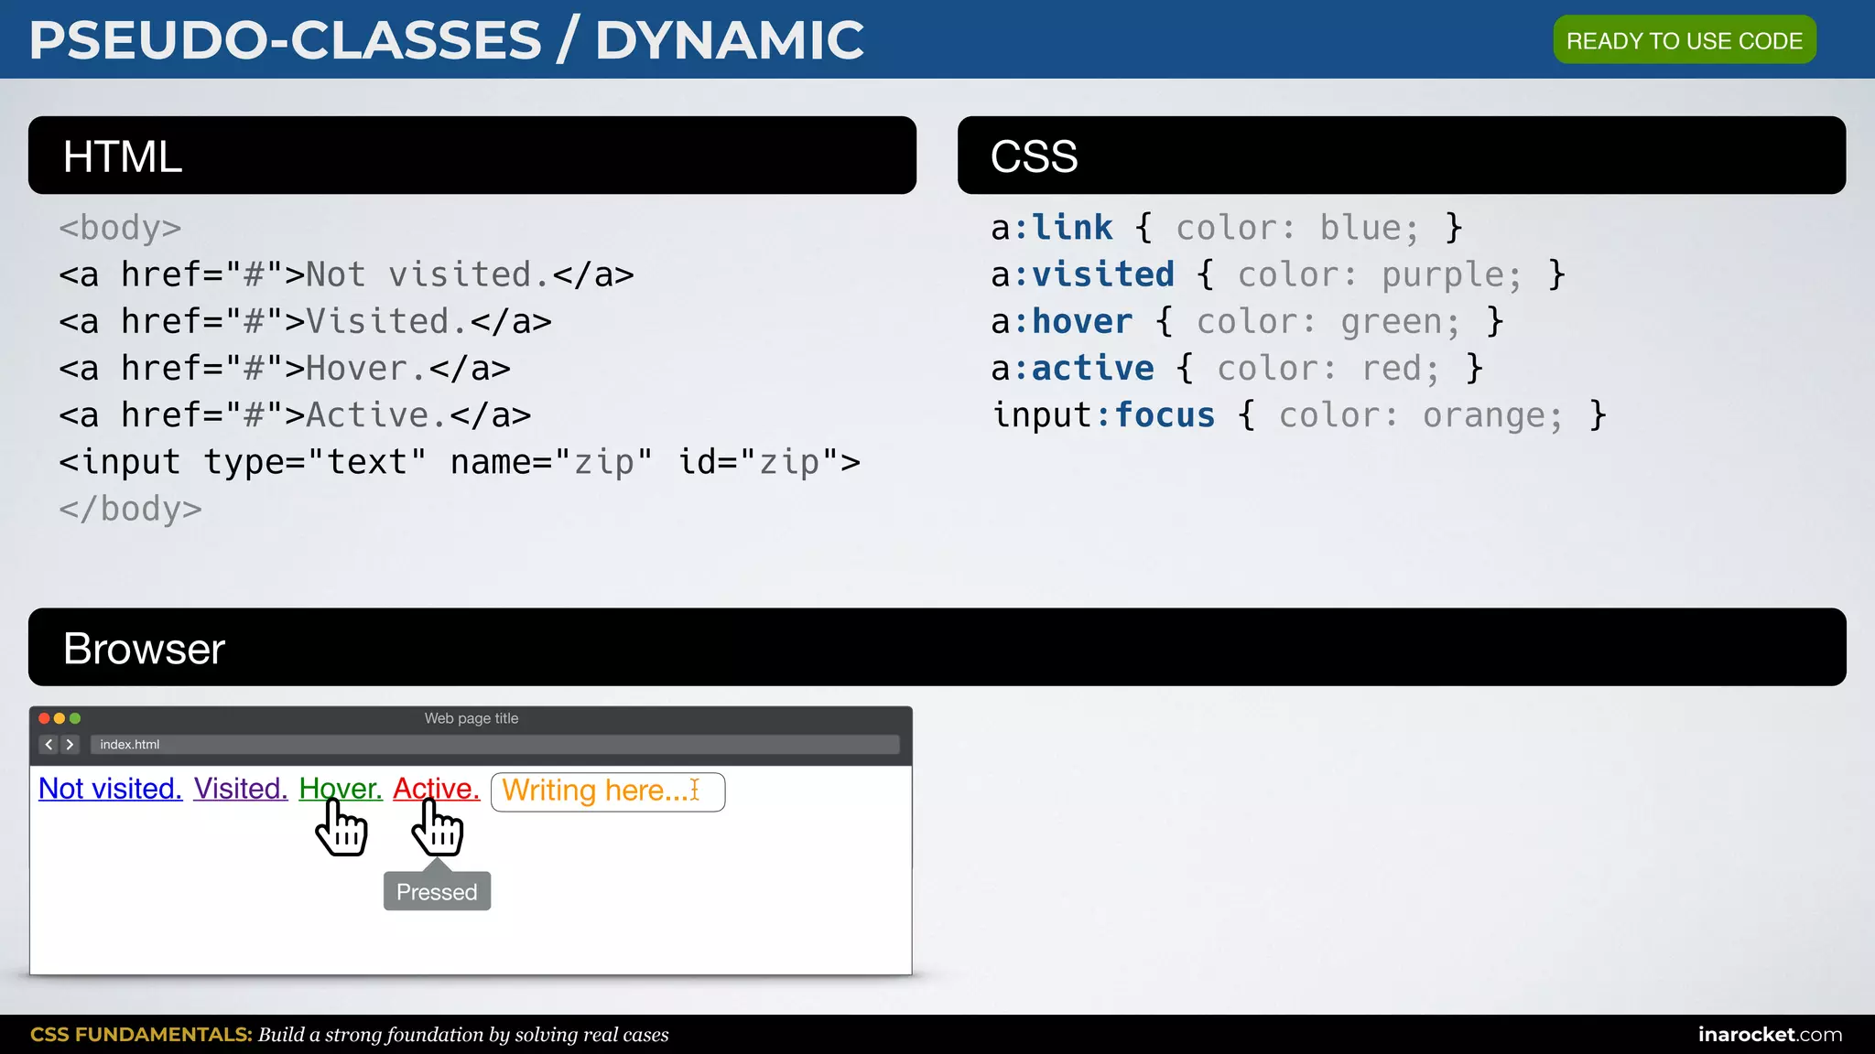1875x1054 pixels.
Task: Click the hand cursor under Active link
Action: pos(438,828)
